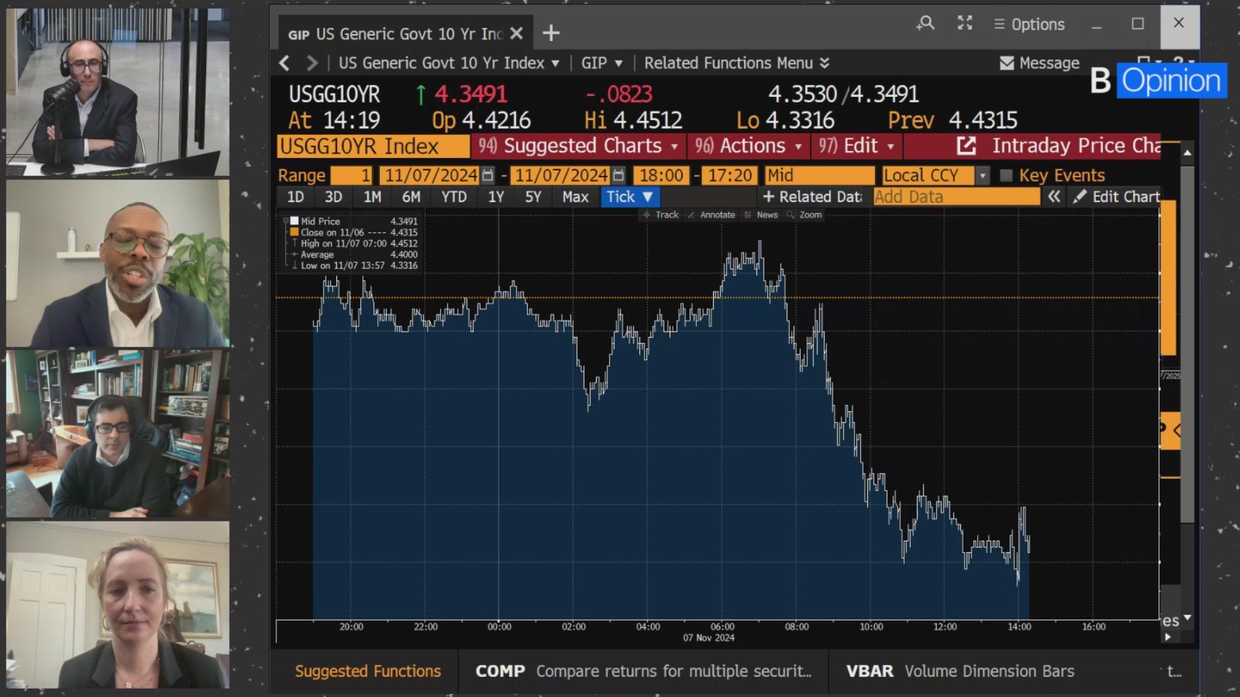Open the Tick interval dropdown
The image size is (1240, 697).
(630, 197)
